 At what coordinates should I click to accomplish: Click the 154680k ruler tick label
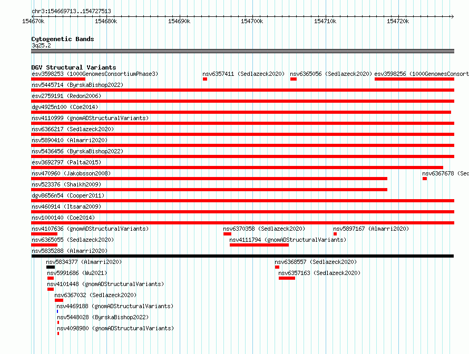pyautogui.click(x=106, y=21)
